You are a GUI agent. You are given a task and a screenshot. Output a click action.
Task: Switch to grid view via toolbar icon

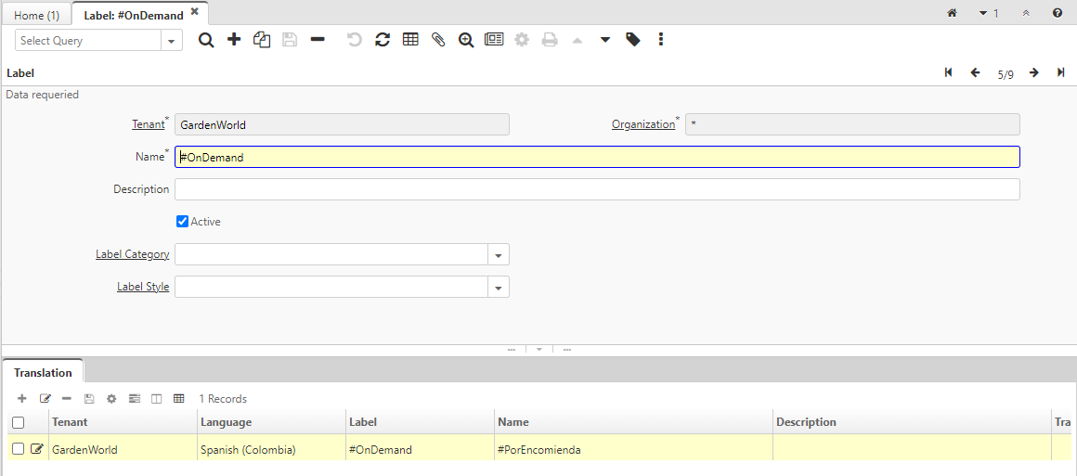(x=410, y=40)
